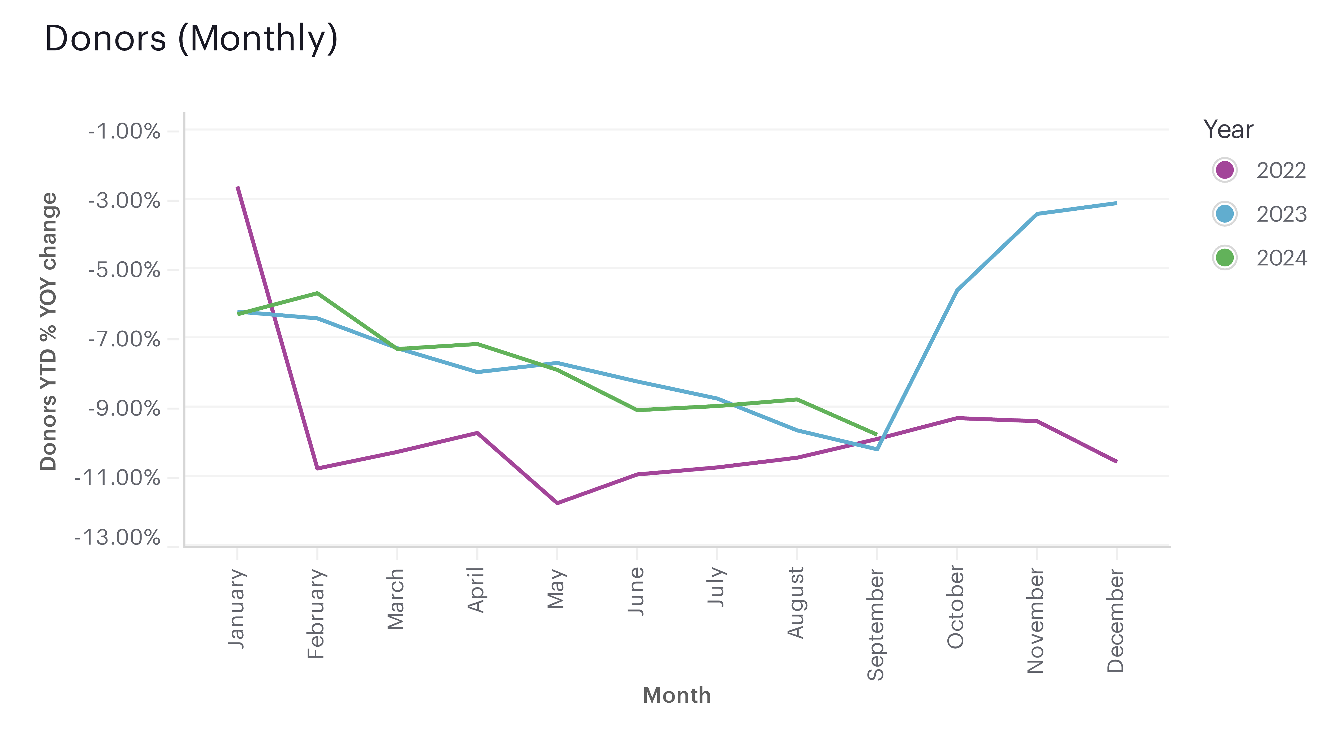The image size is (1329, 743).
Task: Select the 2024 legend label text
Action: [1281, 258]
